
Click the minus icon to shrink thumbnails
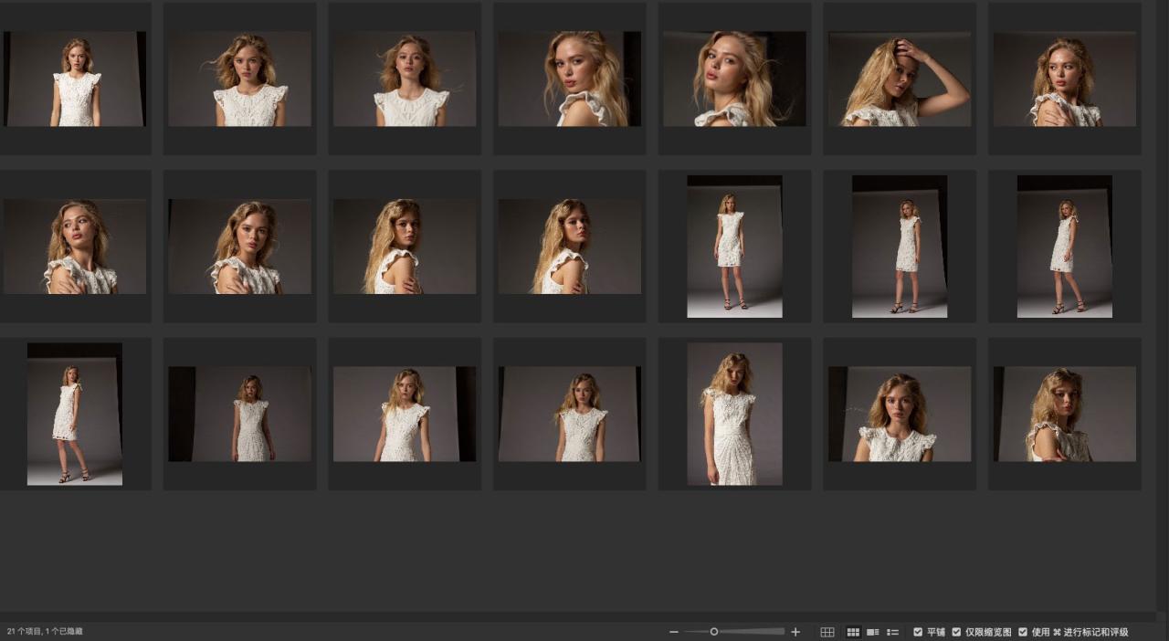point(674,632)
